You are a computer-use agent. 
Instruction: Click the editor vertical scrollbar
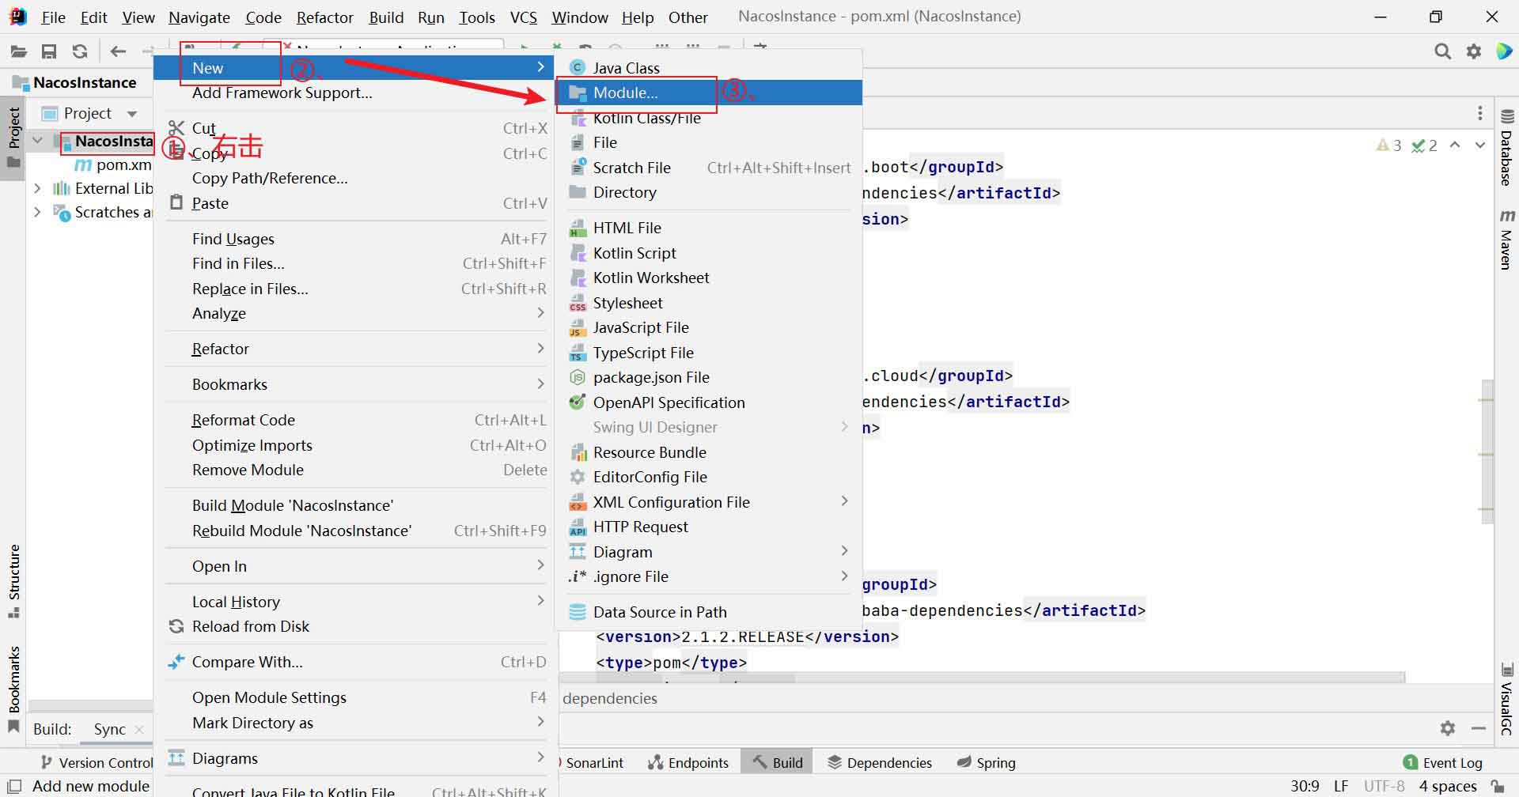coord(1488,451)
